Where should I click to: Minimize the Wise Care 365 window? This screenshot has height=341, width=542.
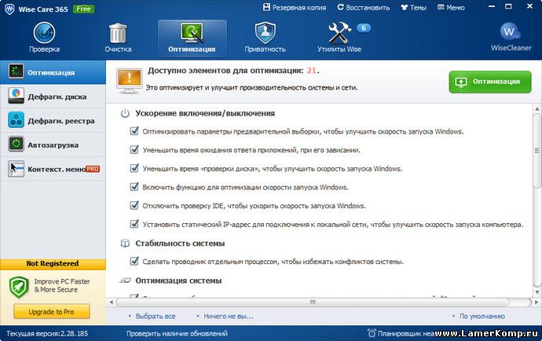[x=492, y=6]
